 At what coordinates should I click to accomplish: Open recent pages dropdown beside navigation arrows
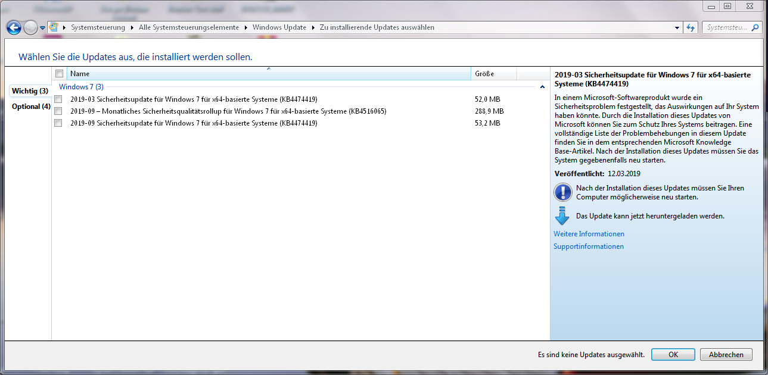pos(43,28)
